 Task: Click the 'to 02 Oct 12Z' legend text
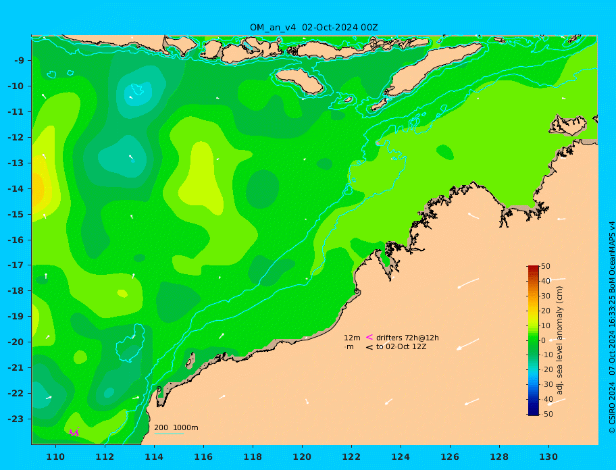click(401, 346)
